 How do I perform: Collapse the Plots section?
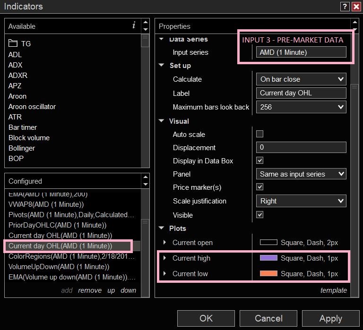point(161,228)
